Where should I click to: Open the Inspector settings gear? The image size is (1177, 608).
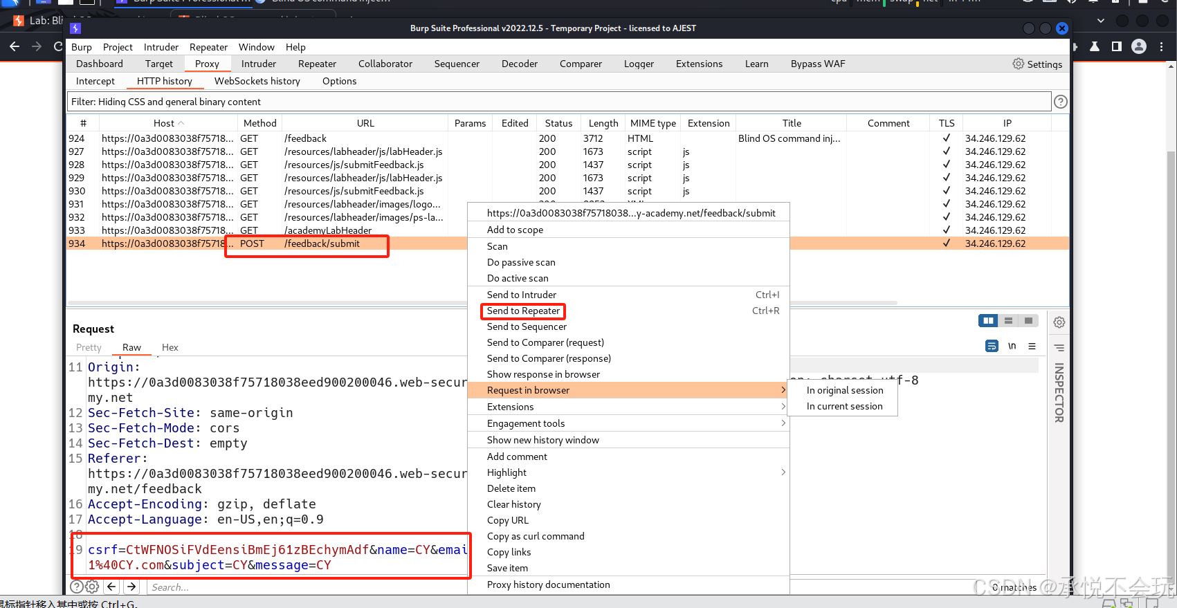pos(1059,322)
